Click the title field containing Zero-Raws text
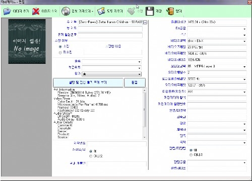252x181 pixels. [110, 22]
